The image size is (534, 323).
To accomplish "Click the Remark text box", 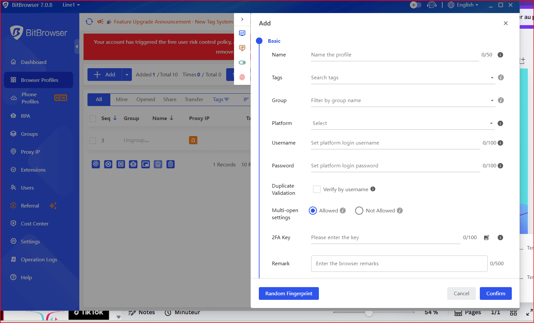I will pos(399,264).
